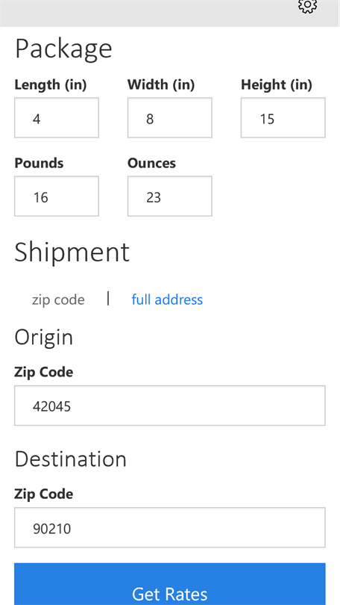Open settings via the gear icon

pyautogui.click(x=307, y=5)
